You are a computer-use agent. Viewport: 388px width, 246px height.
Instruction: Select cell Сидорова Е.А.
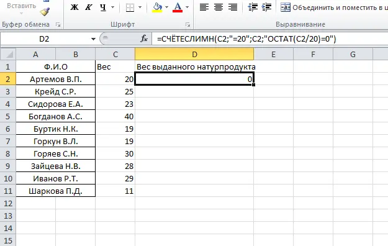click(56, 104)
